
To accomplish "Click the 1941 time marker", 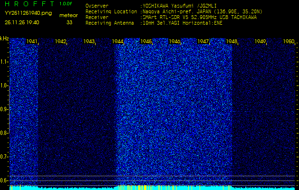I will click(x=32, y=41).
